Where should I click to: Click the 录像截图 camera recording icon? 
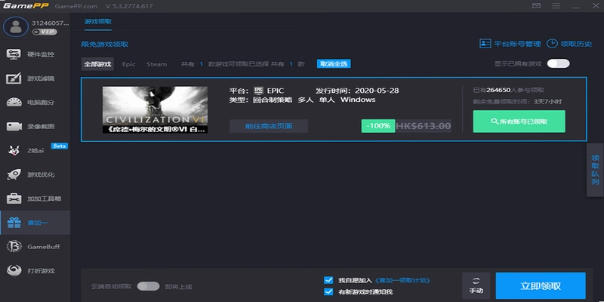click(x=14, y=126)
